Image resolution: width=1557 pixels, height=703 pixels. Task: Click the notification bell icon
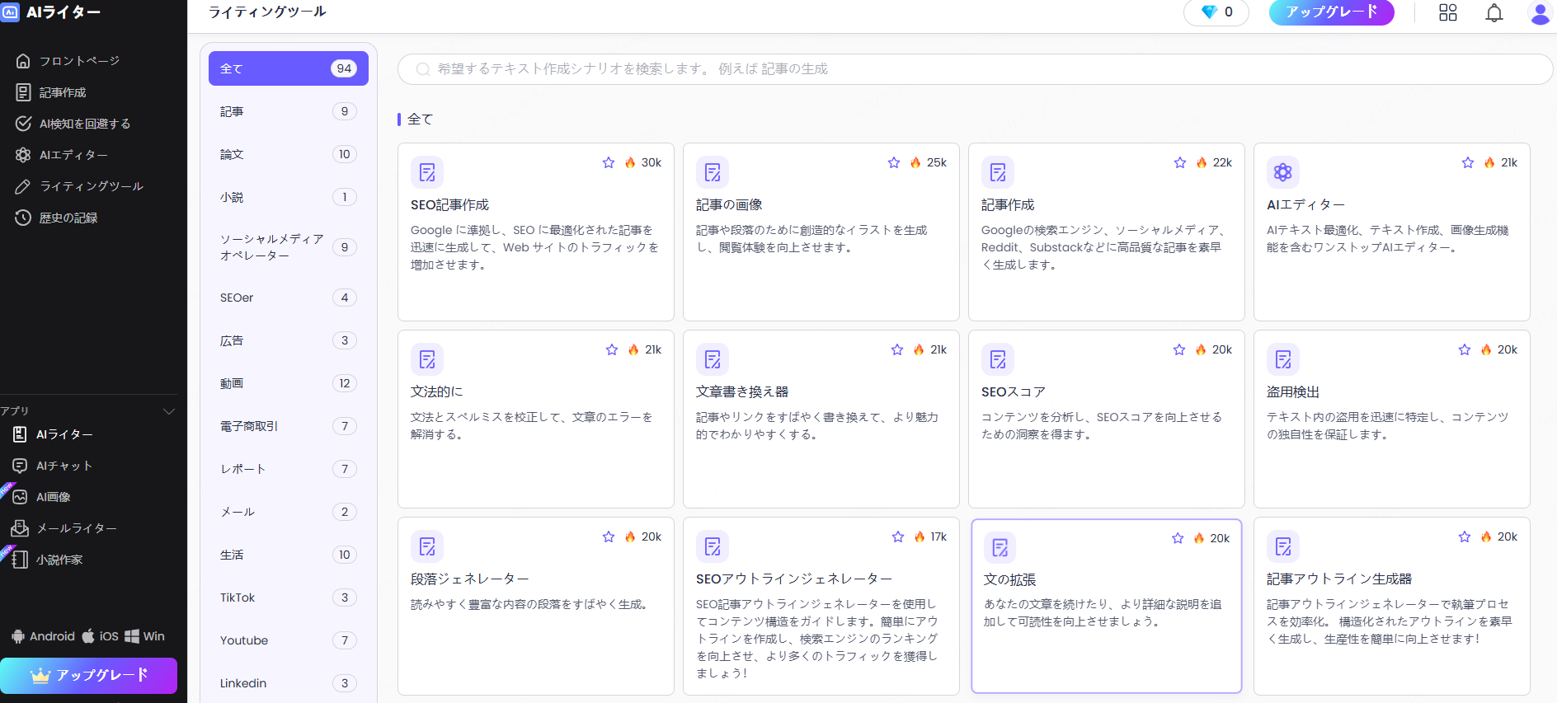click(1494, 12)
